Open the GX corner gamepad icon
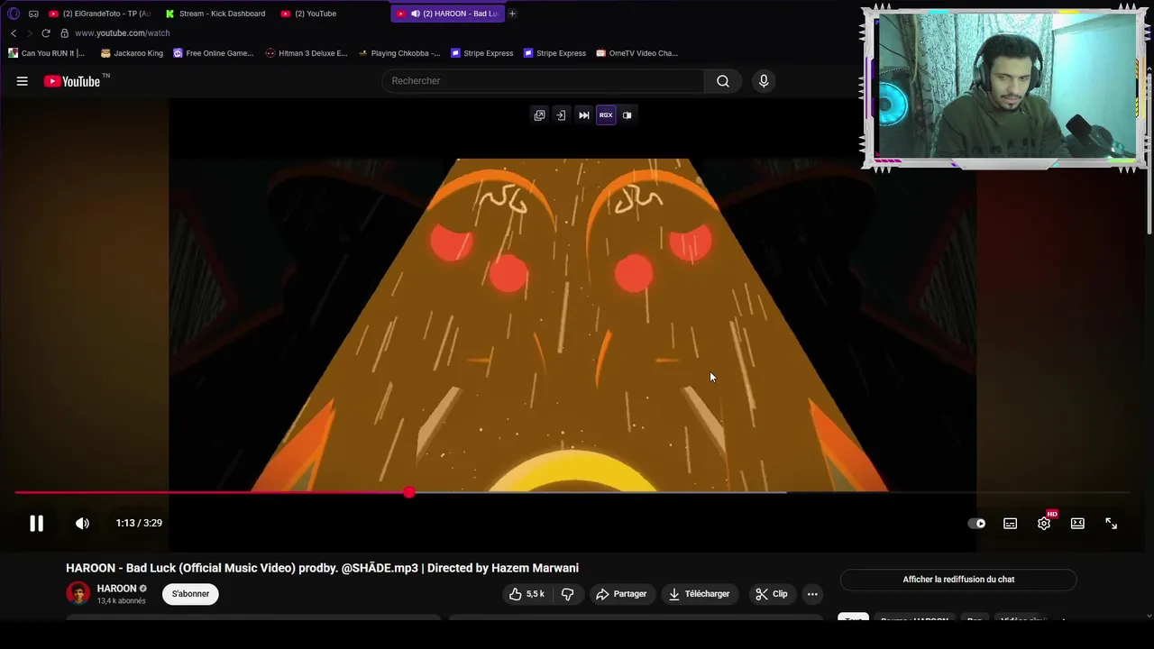 point(33,14)
